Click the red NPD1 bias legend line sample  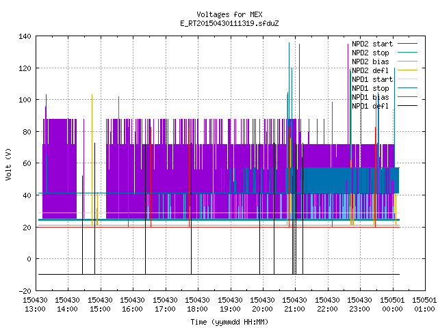(x=407, y=97)
